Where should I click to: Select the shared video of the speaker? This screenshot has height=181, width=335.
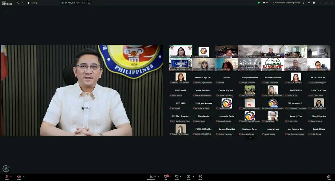(82, 90)
